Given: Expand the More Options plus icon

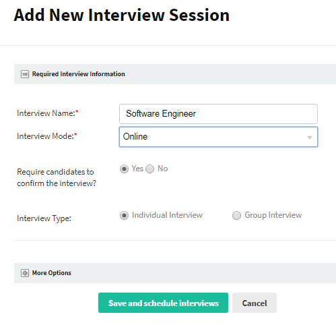Looking at the screenshot, I should [25, 273].
